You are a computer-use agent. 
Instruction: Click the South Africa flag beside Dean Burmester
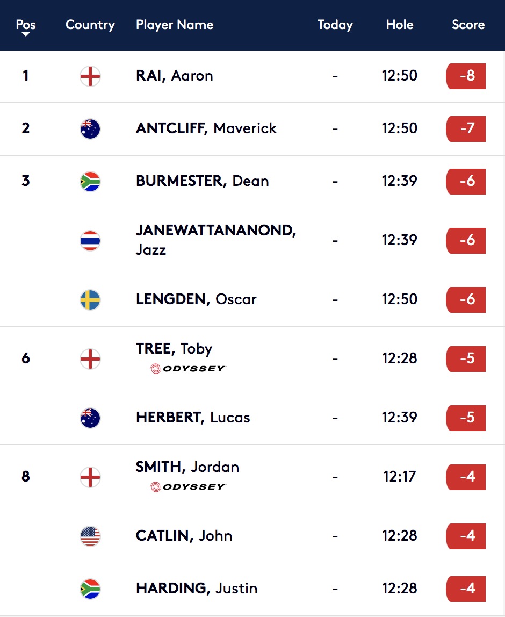click(x=90, y=182)
